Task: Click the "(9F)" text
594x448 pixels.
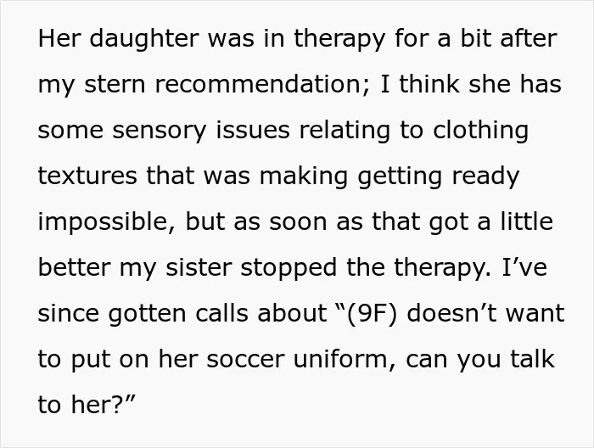Action: (372, 314)
